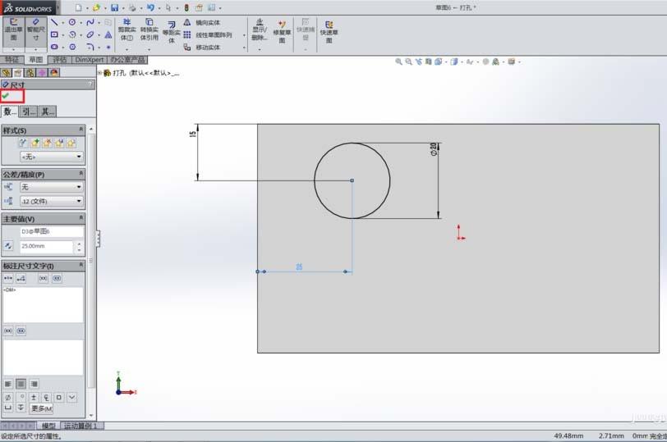Click the 25.00mm dimension value field
667x442 pixels.
click(46, 246)
